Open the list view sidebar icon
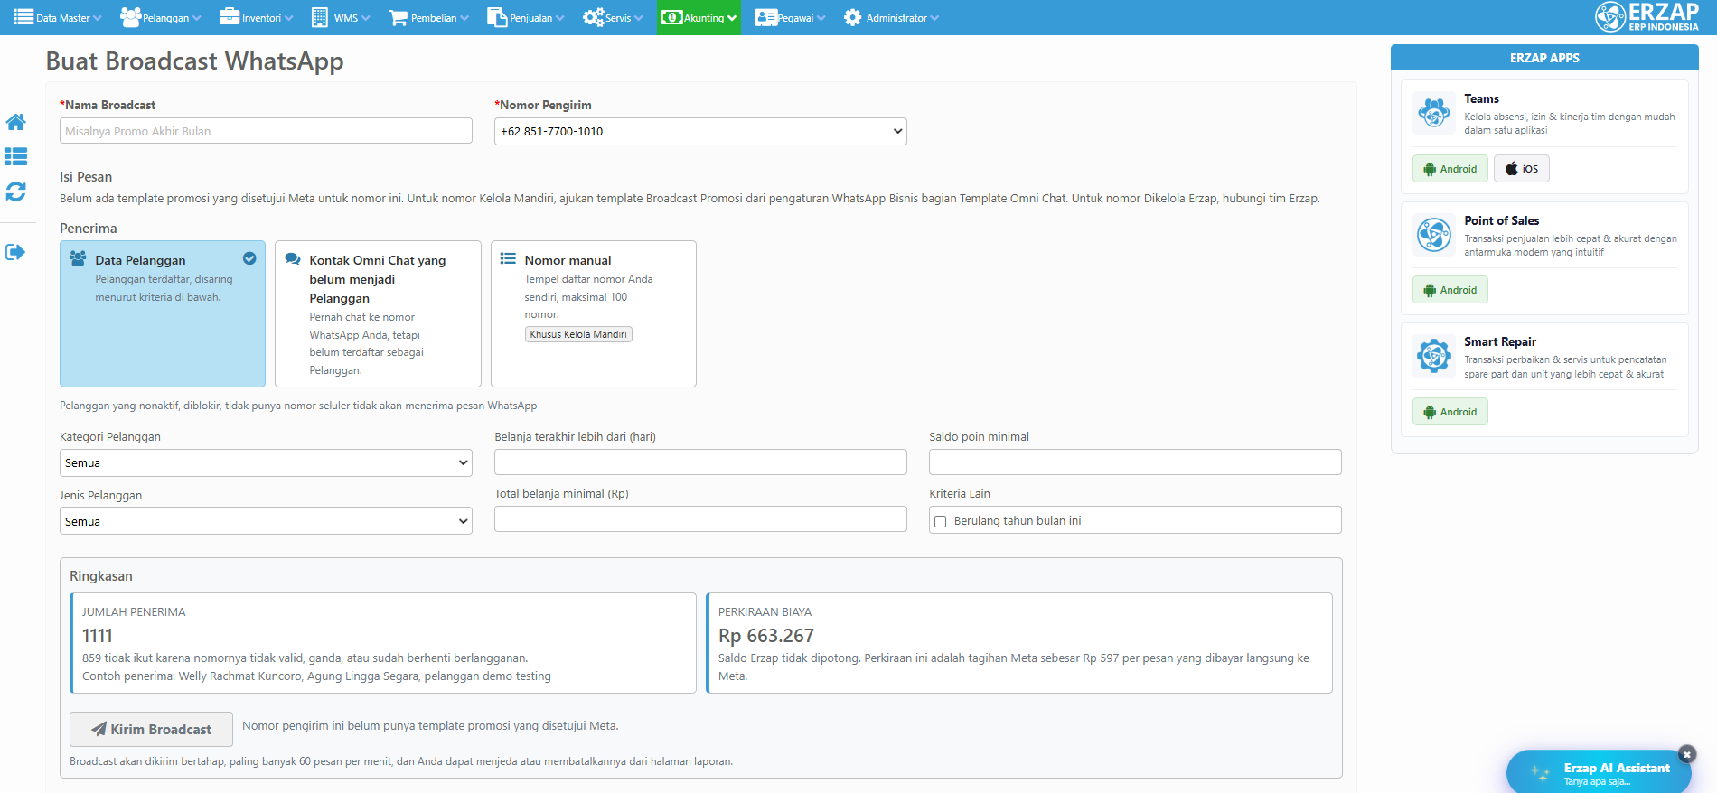 point(15,156)
